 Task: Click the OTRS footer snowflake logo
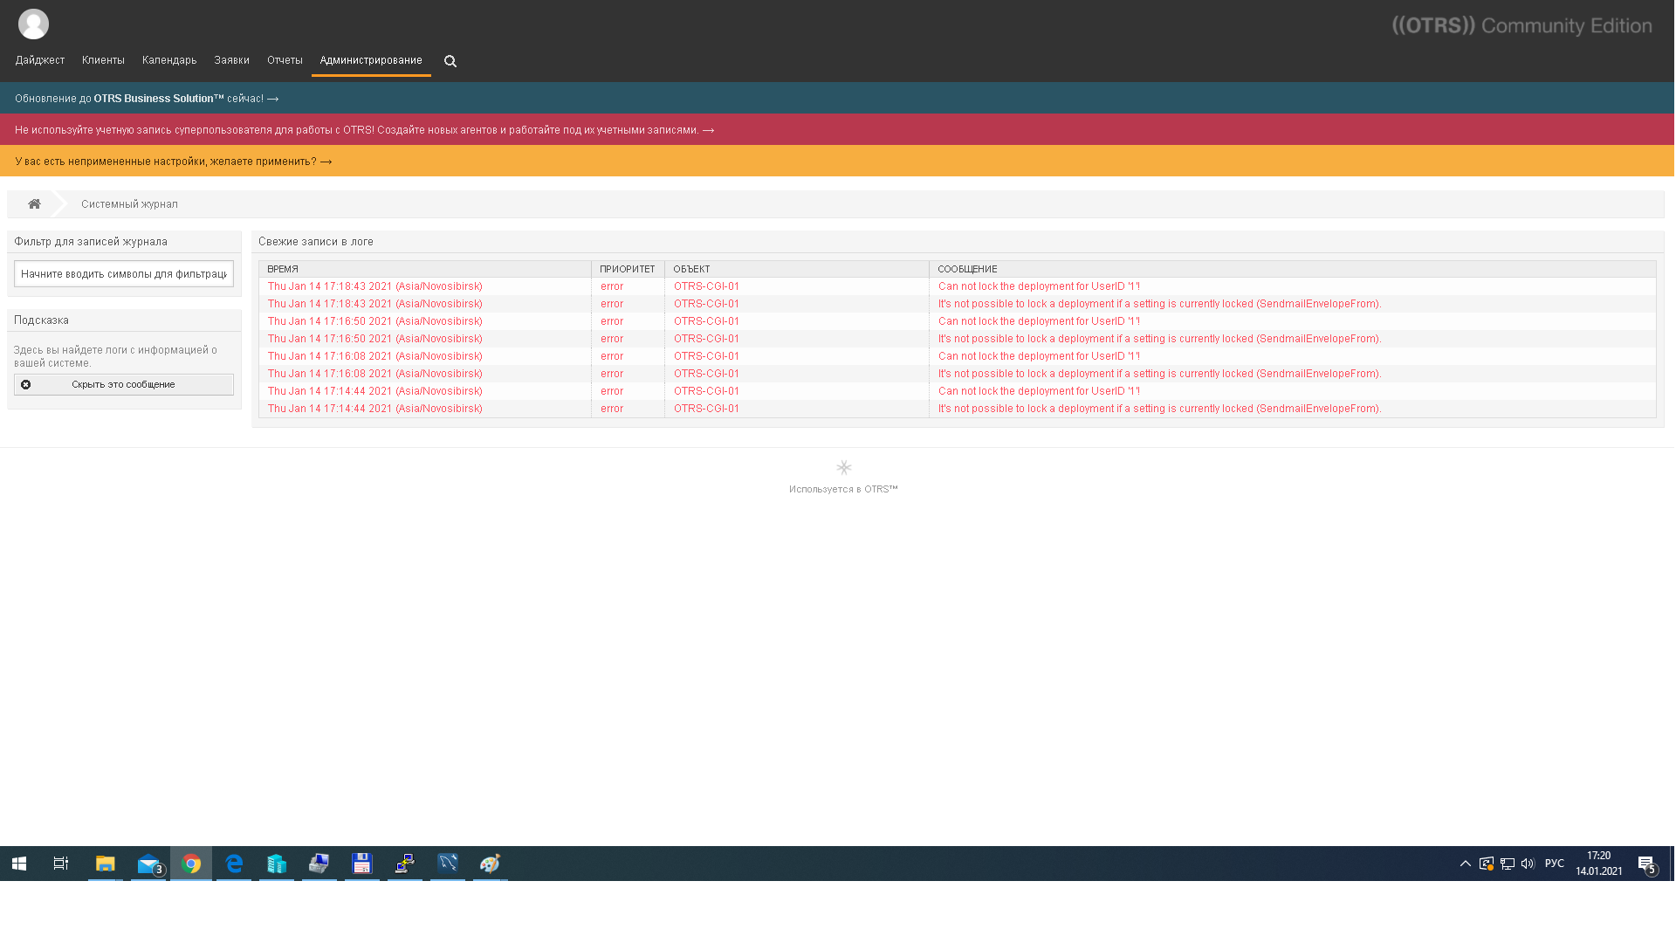coord(843,468)
